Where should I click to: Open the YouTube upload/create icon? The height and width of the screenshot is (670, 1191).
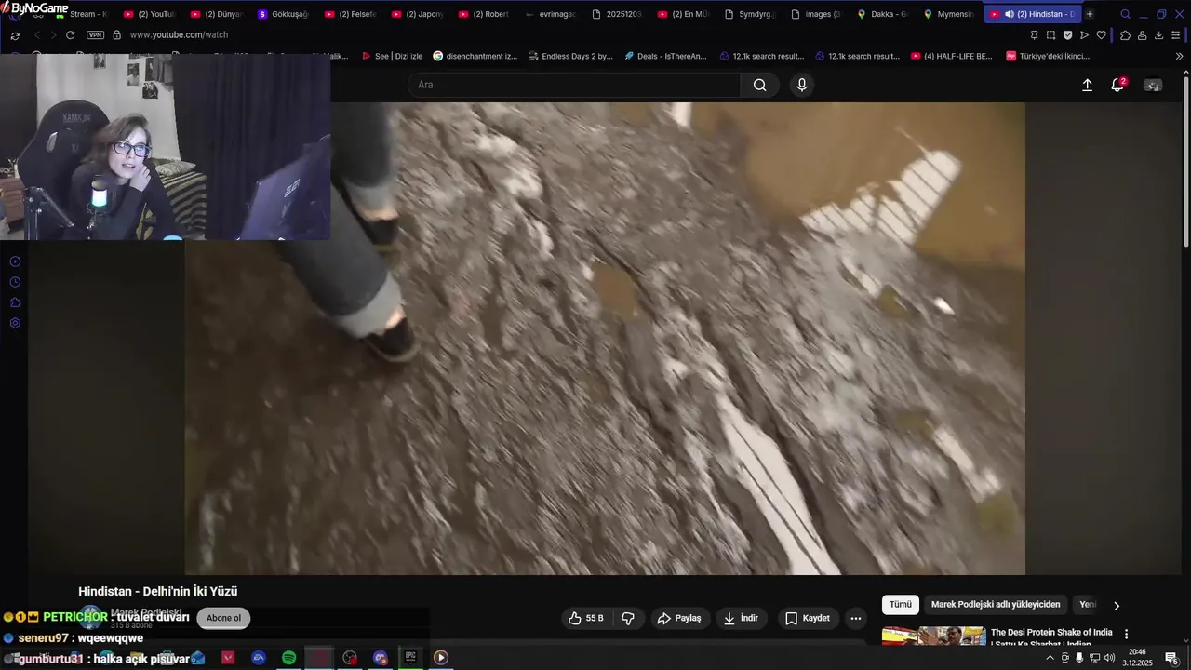[1087, 85]
